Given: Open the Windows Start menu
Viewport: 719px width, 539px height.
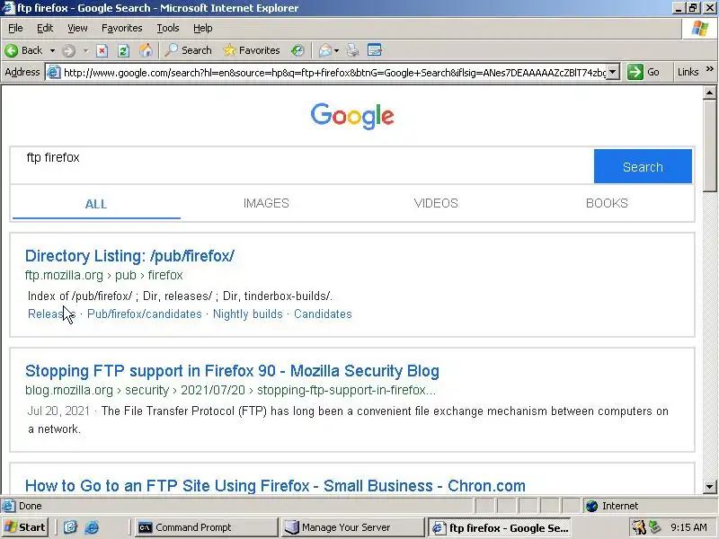Looking at the screenshot, I should pyautogui.click(x=25, y=527).
